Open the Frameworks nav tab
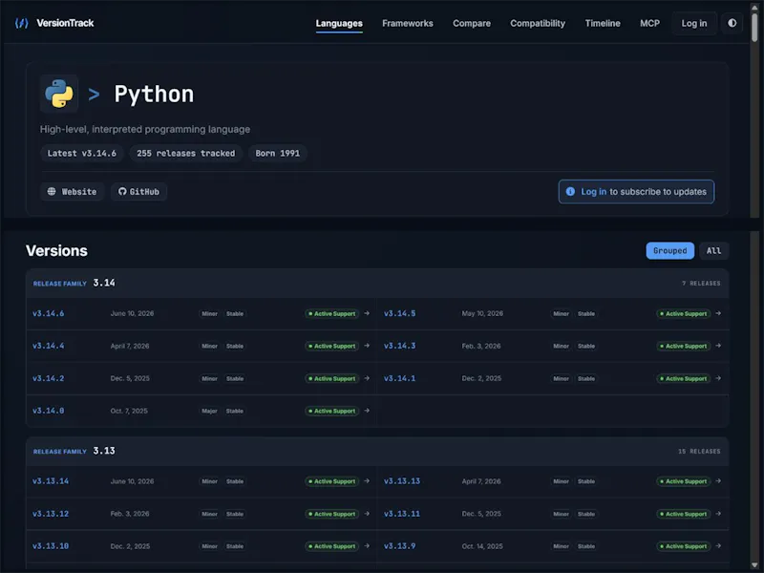This screenshot has height=573, width=764. [x=408, y=23]
